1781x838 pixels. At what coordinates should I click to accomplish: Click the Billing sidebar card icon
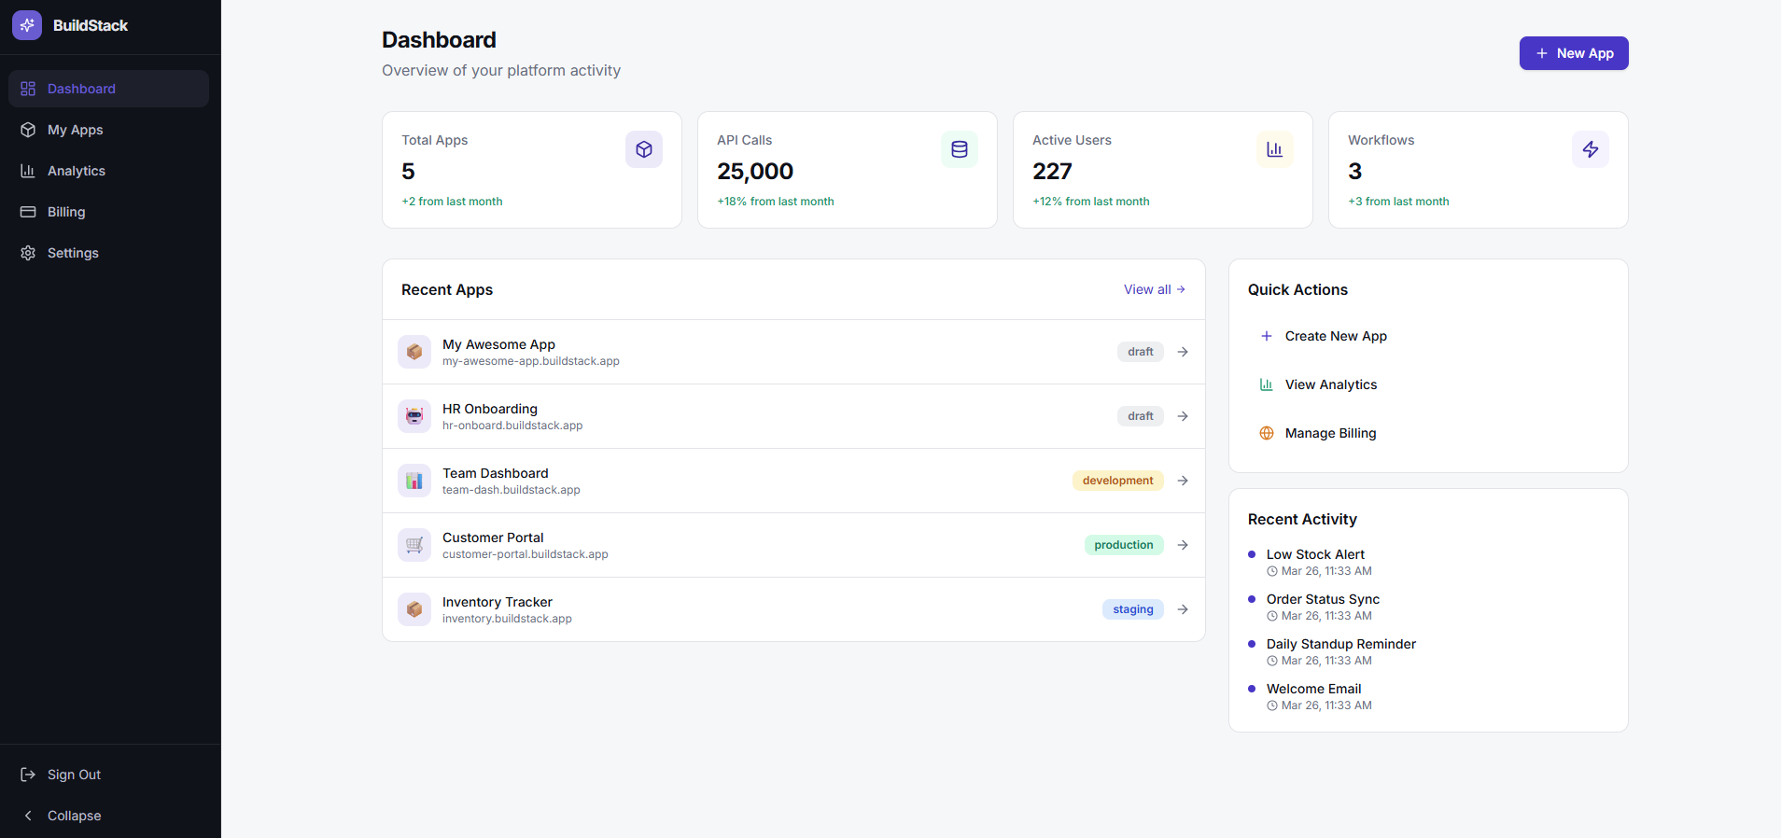(x=28, y=212)
